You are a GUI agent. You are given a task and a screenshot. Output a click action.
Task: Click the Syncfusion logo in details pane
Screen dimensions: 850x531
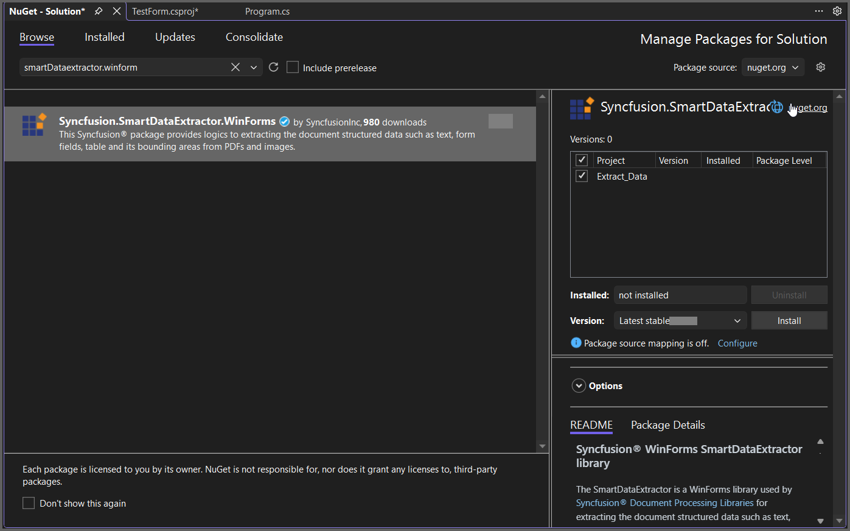click(582, 108)
